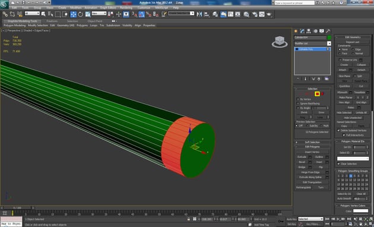Image resolution: width=374 pixels, height=227 pixels.
Task: Select the Polygon sub-object level icon
Action: 317,94
